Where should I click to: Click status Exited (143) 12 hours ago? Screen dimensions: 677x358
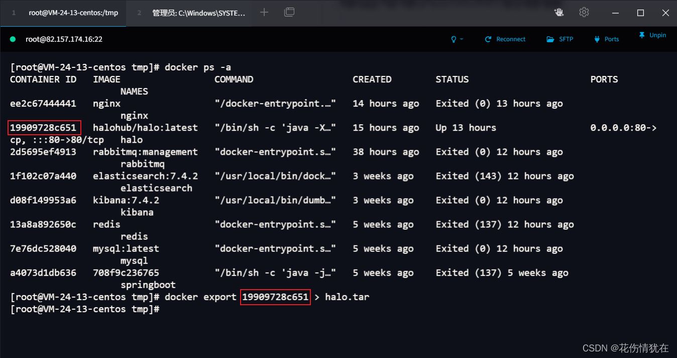tap(505, 176)
